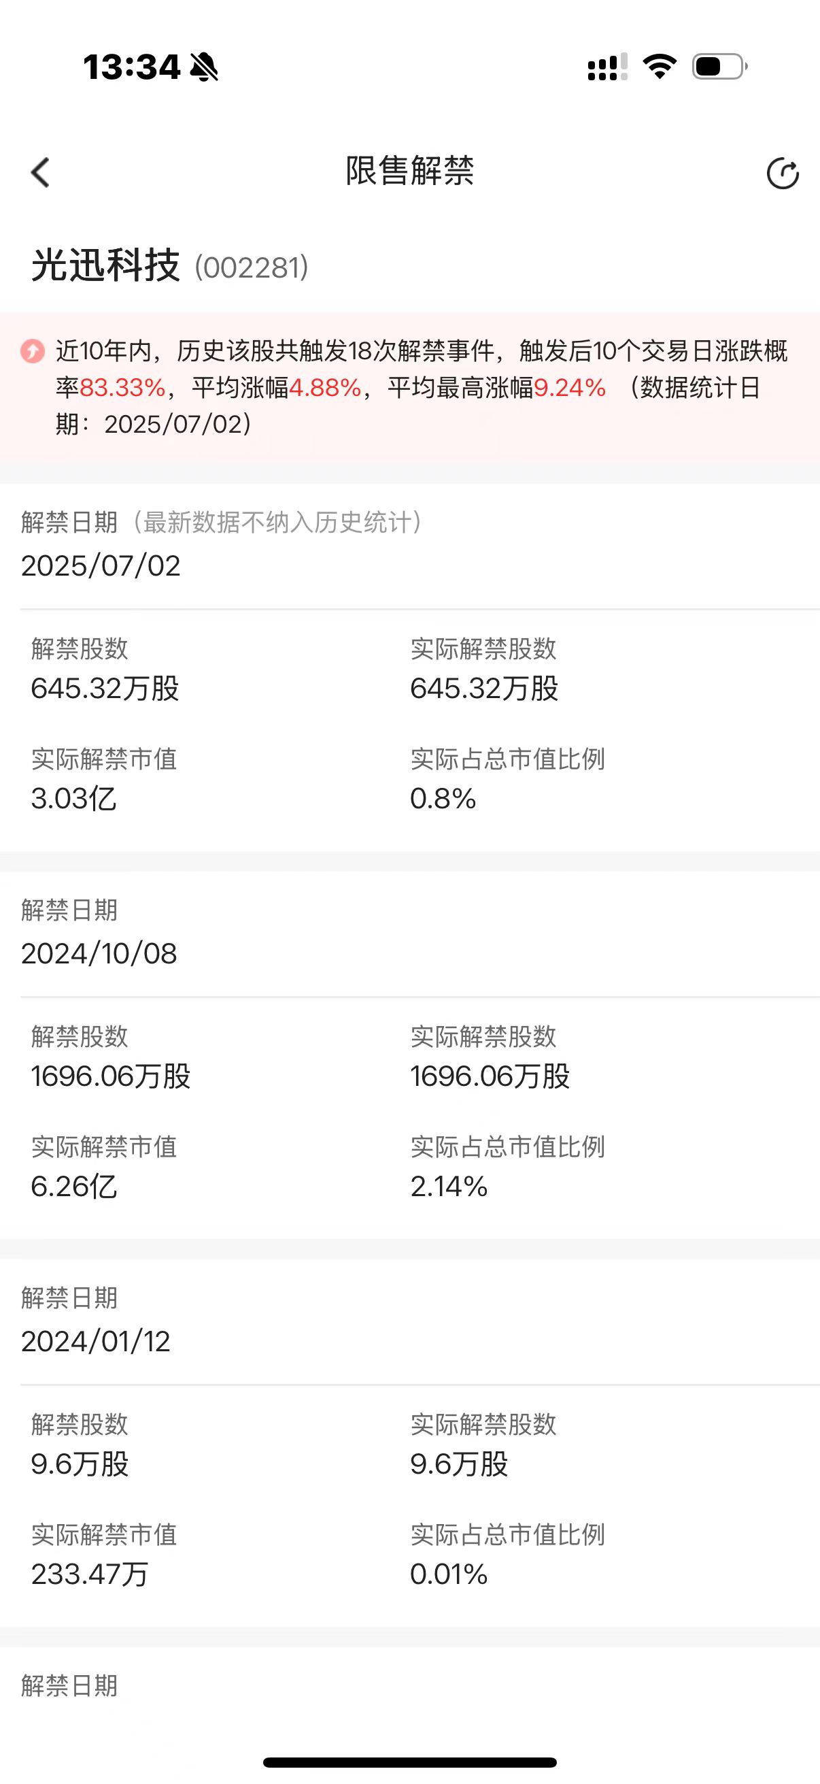The height and width of the screenshot is (1784, 820).
Task: Tap the Wi-Fi icon in status bar
Action: (660, 67)
